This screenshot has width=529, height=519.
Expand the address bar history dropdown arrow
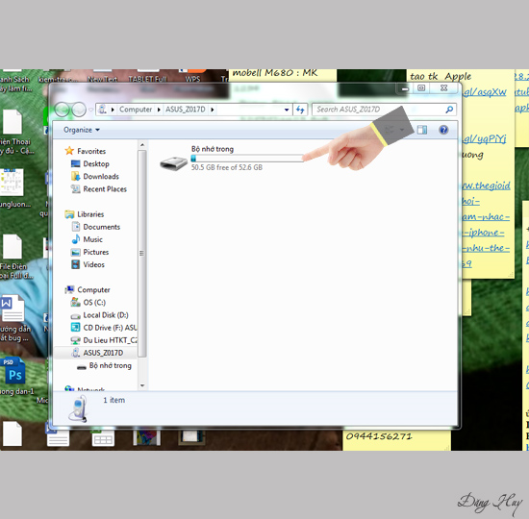tap(286, 110)
